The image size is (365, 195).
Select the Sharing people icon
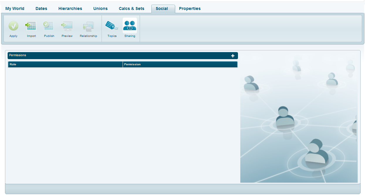click(x=130, y=26)
